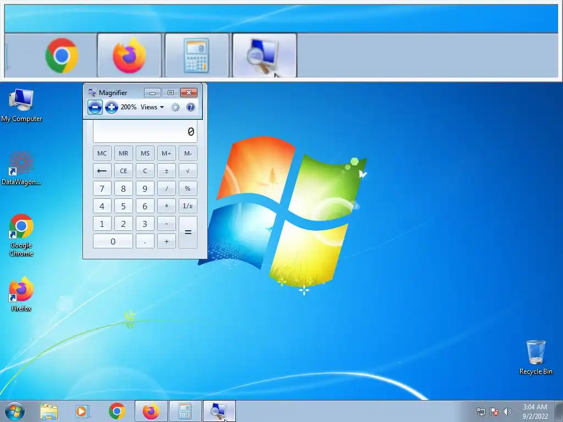
Task: Click calculator plus-minus sign button
Action: point(166,171)
